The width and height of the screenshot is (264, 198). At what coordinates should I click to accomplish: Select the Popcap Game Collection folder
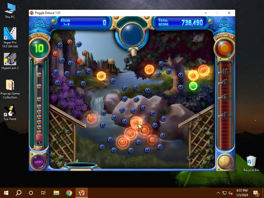point(10,89)
